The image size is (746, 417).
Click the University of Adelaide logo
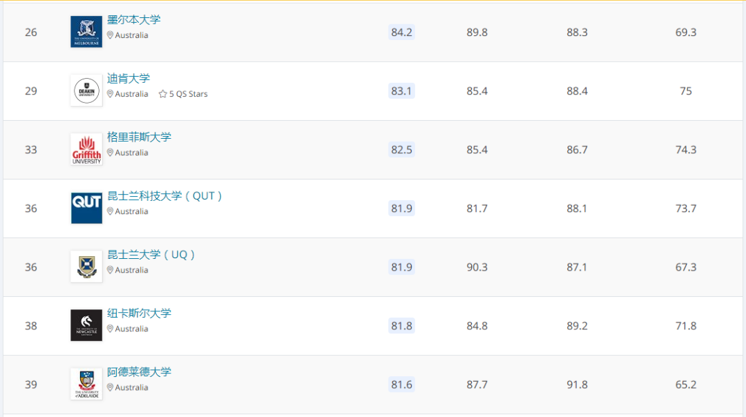[86, 384]
